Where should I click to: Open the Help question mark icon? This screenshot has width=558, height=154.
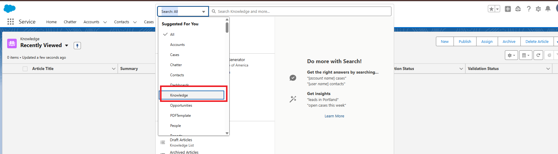point(529,9)
